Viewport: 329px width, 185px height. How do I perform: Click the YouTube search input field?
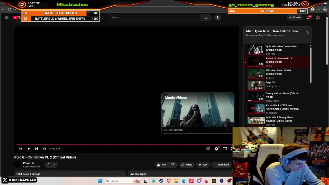(x=155, y=17)
